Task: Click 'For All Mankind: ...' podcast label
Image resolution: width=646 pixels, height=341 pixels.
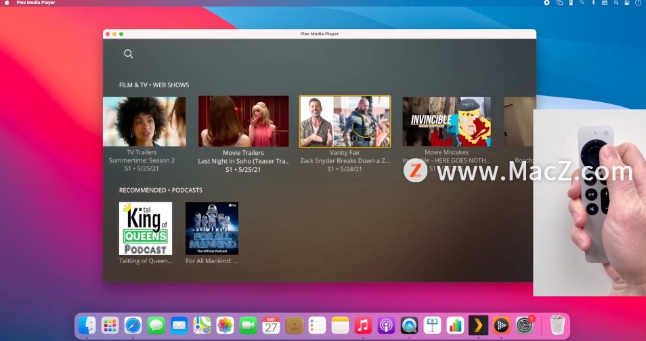Action: coord(212,261)
